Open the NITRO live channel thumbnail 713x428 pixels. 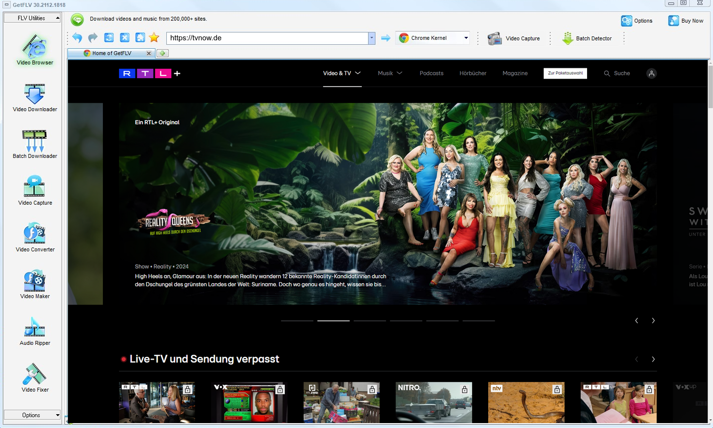pyautogui.click(x=434, y=402)
